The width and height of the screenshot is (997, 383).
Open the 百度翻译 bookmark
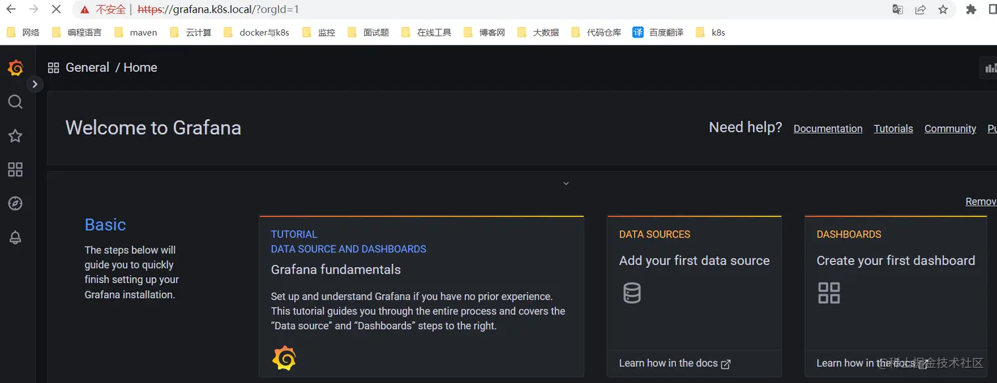coord(658,32)
